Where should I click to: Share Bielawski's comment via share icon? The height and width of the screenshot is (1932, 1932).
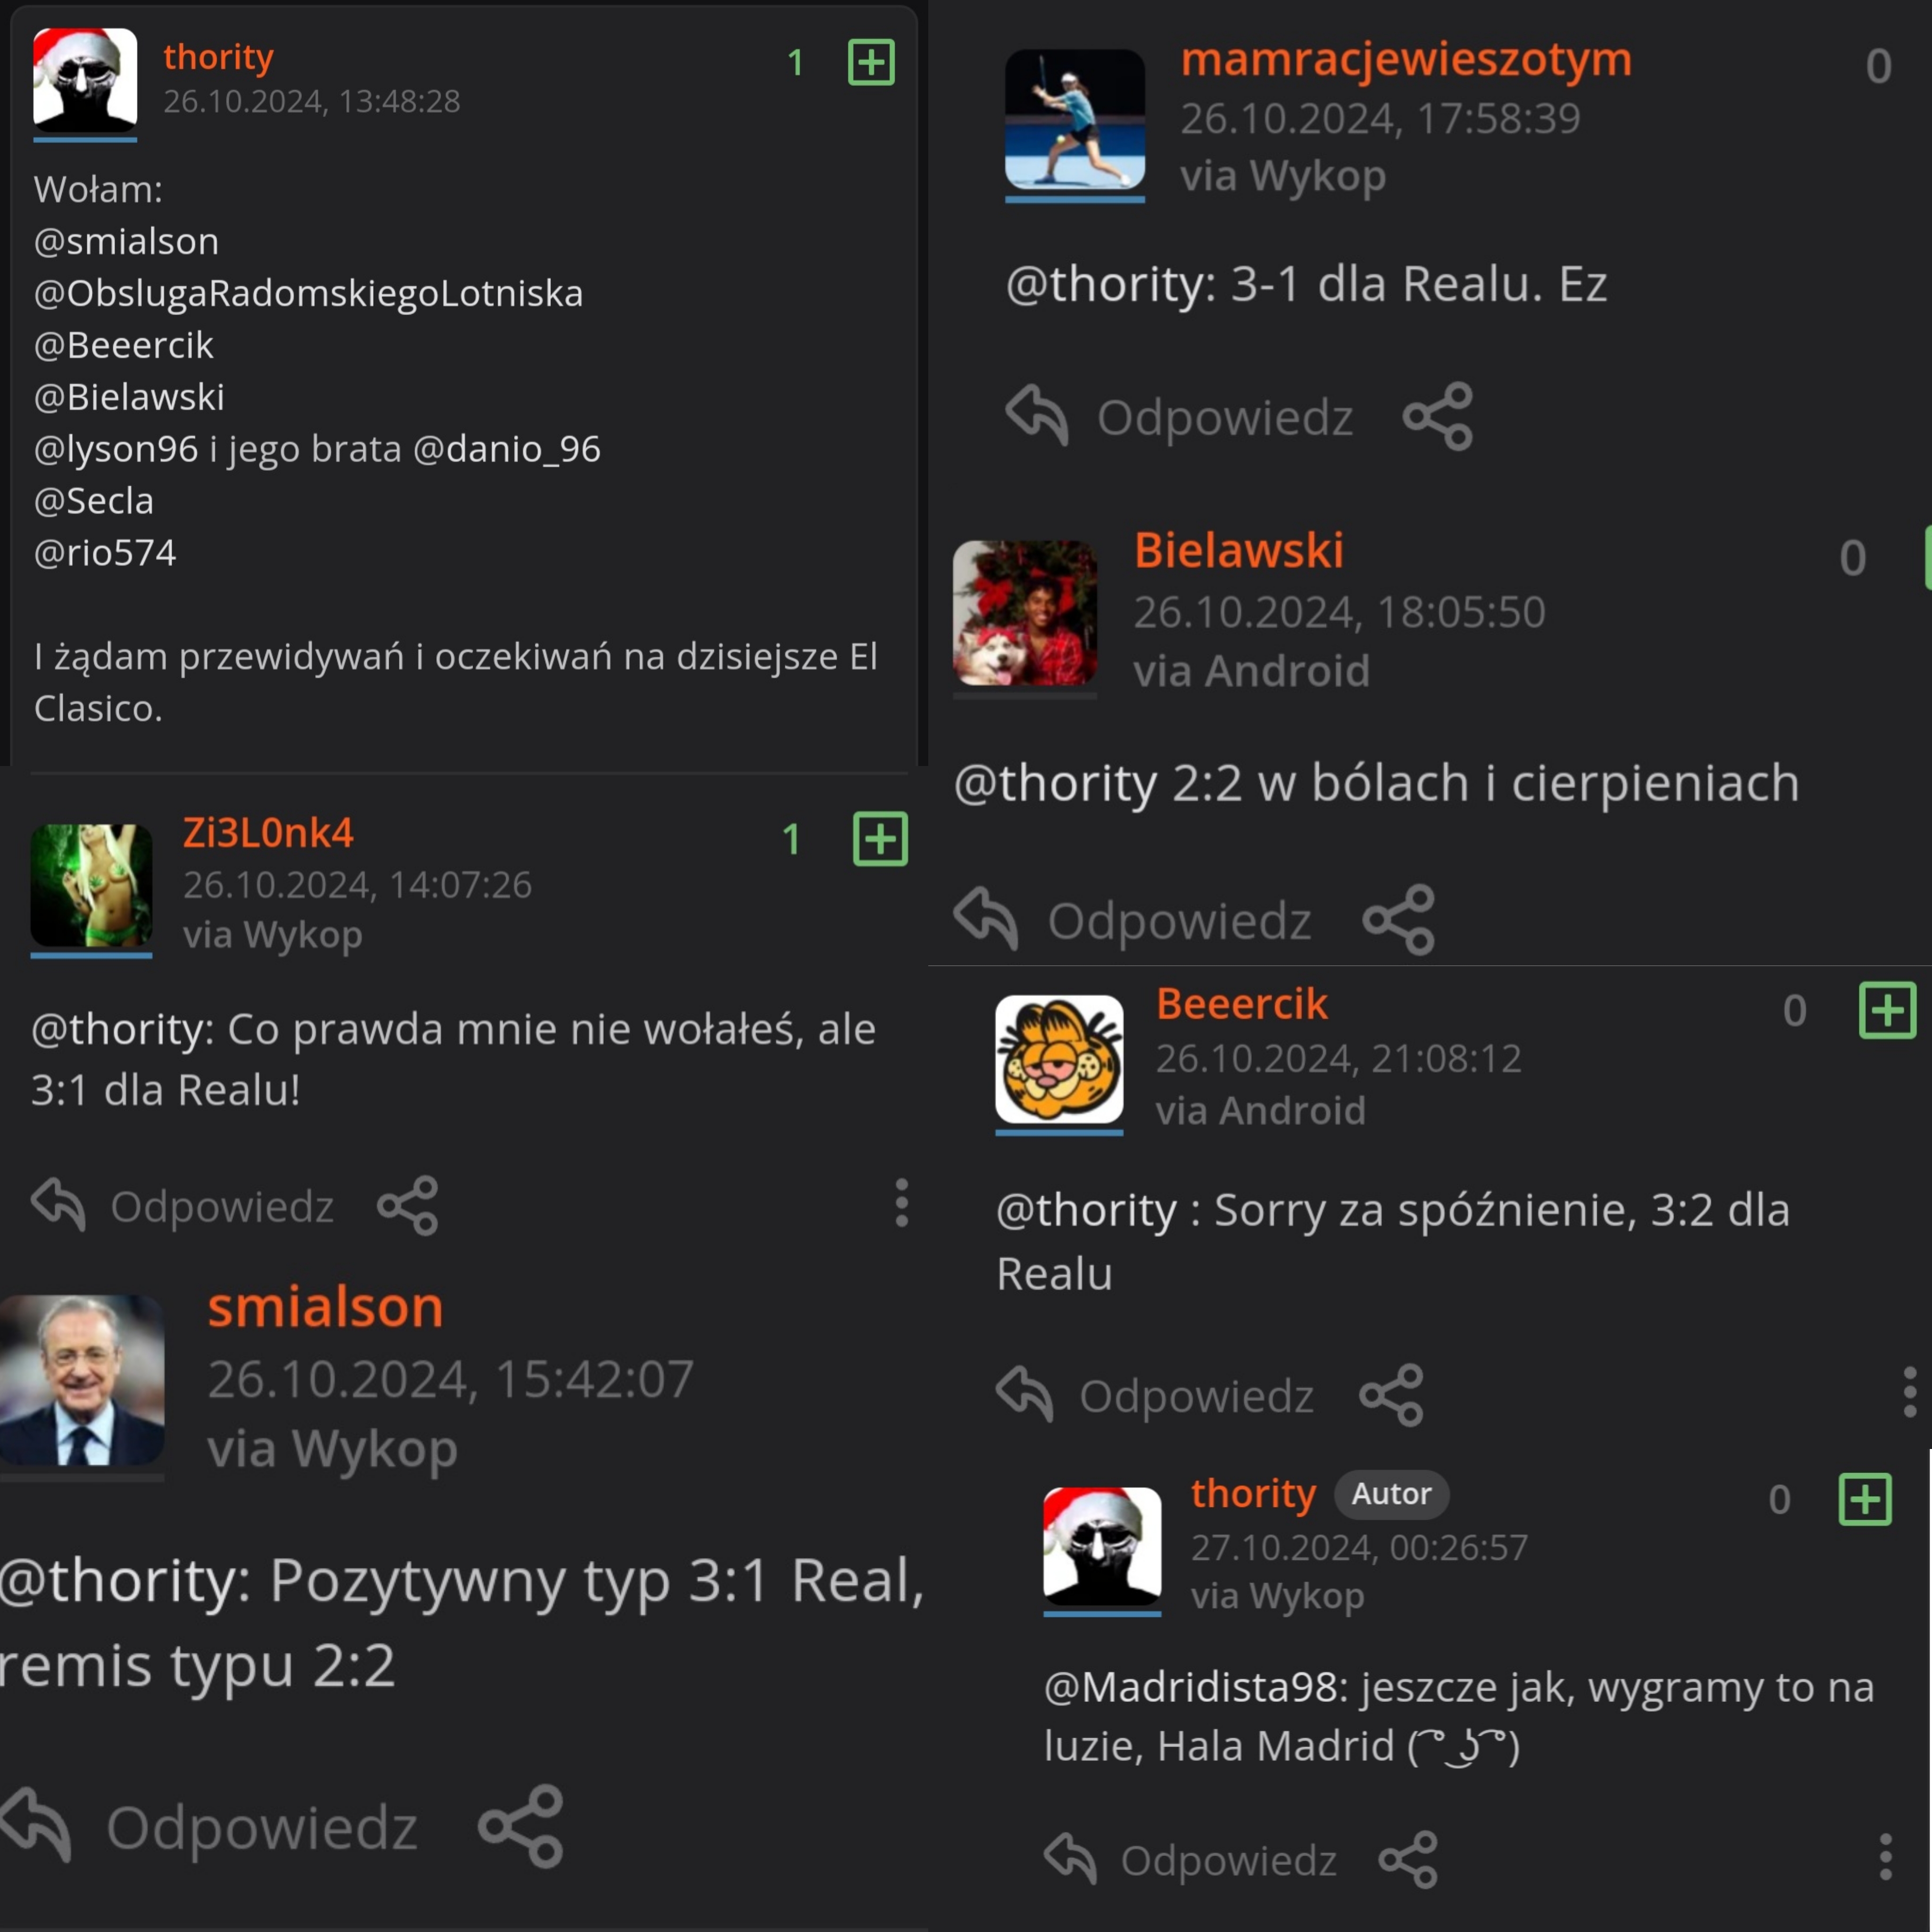point(1399,919)
